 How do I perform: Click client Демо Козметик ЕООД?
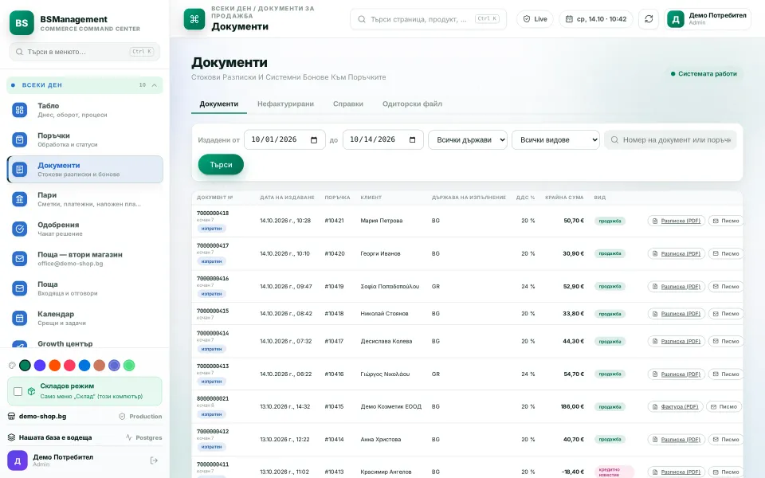tap(390, 407)
